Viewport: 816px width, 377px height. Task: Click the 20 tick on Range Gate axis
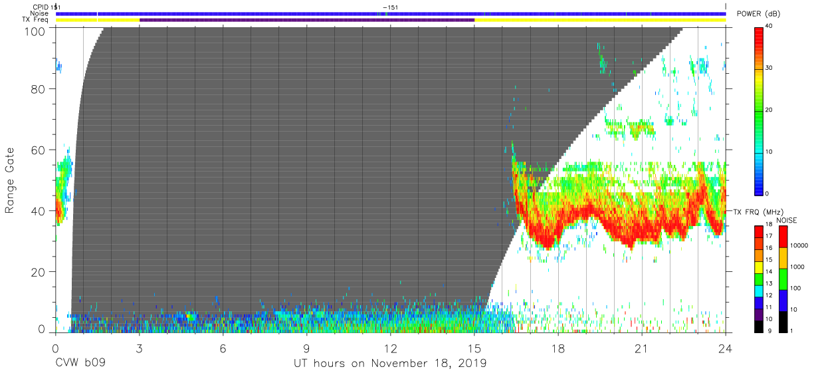(x=39, y=271)
